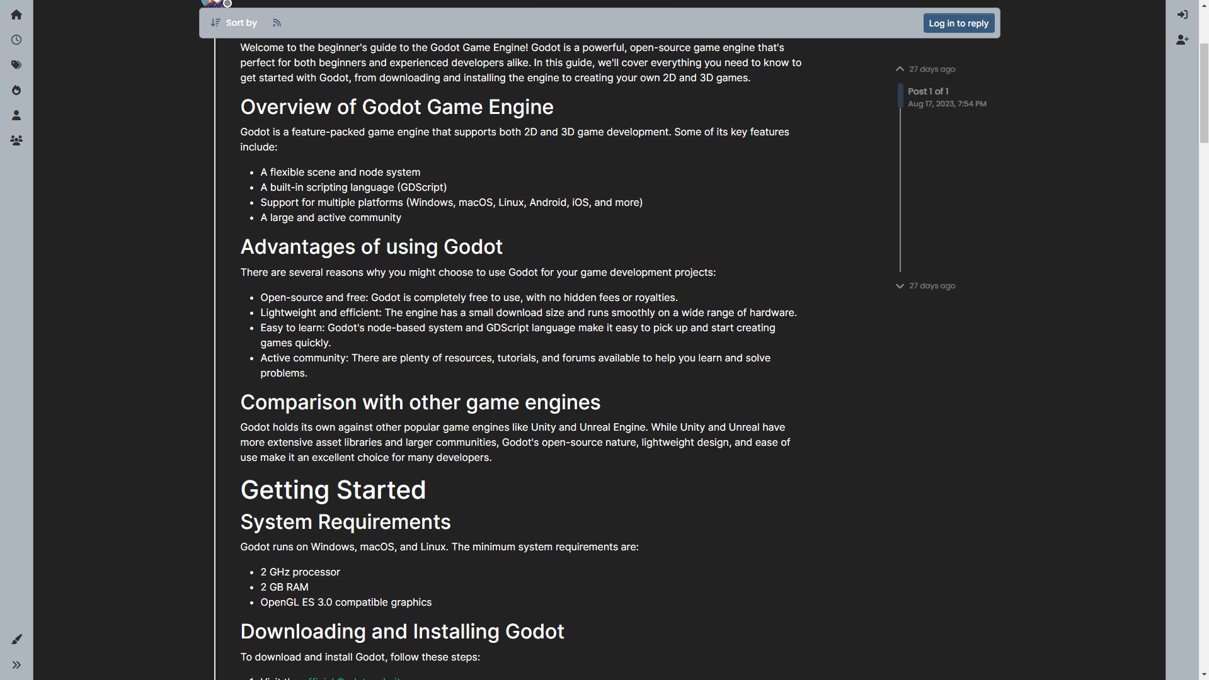Screen dimensions: 1209x680
Task: Click 'To download and install Godot' line
Action: pos(360,657)
